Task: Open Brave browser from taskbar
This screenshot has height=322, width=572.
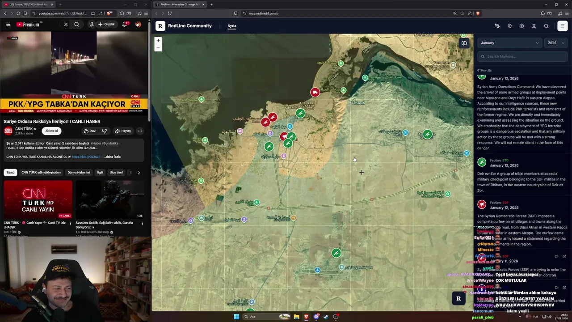Action: click(x=306, y=317)
